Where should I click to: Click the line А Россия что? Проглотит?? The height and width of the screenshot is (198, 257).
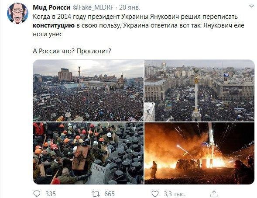point(72,51)
